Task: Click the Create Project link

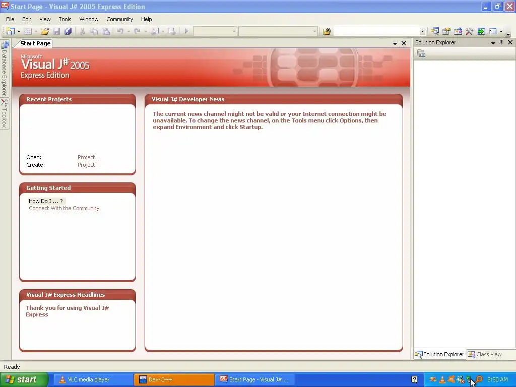Action: (89, 165)
